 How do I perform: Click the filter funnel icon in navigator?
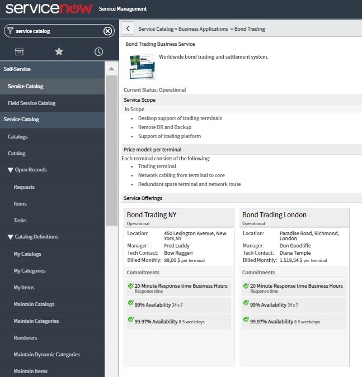10,31
